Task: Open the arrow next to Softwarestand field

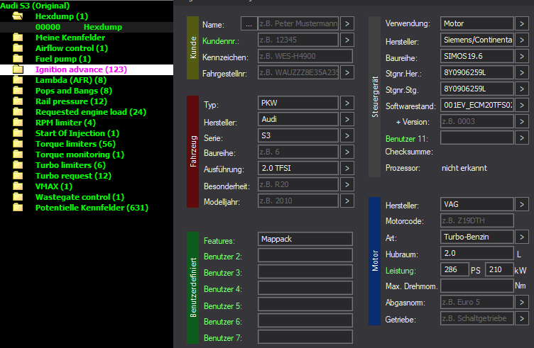Action: pyautogui.click(x=521, y=105)
